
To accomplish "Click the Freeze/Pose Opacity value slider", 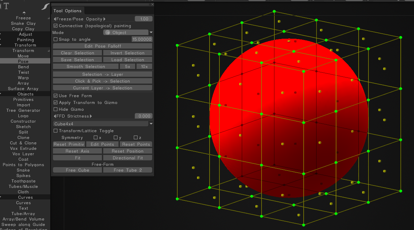I will tap(144, 19).
